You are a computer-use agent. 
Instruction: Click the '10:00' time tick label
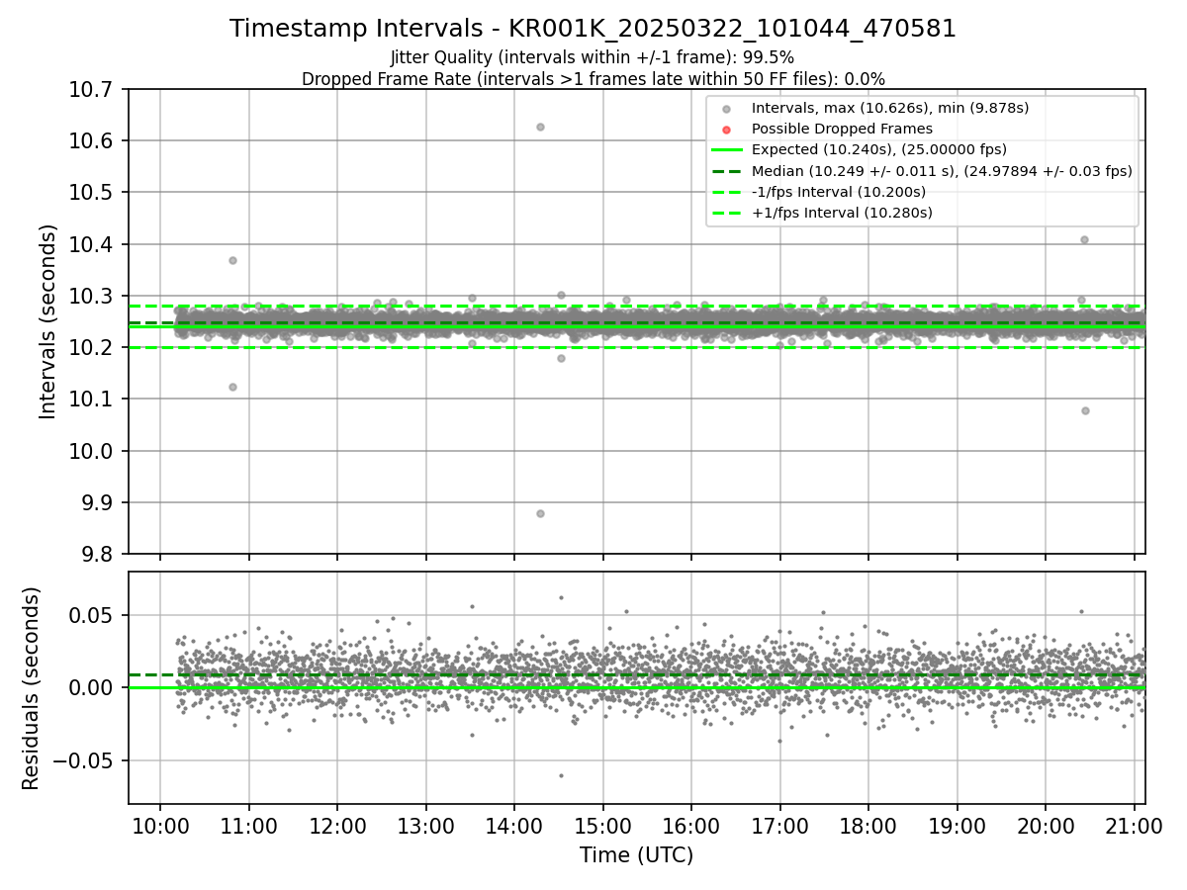click(160, 826)
